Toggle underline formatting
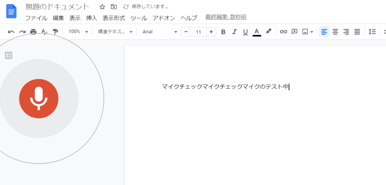 tap(245, 32)
